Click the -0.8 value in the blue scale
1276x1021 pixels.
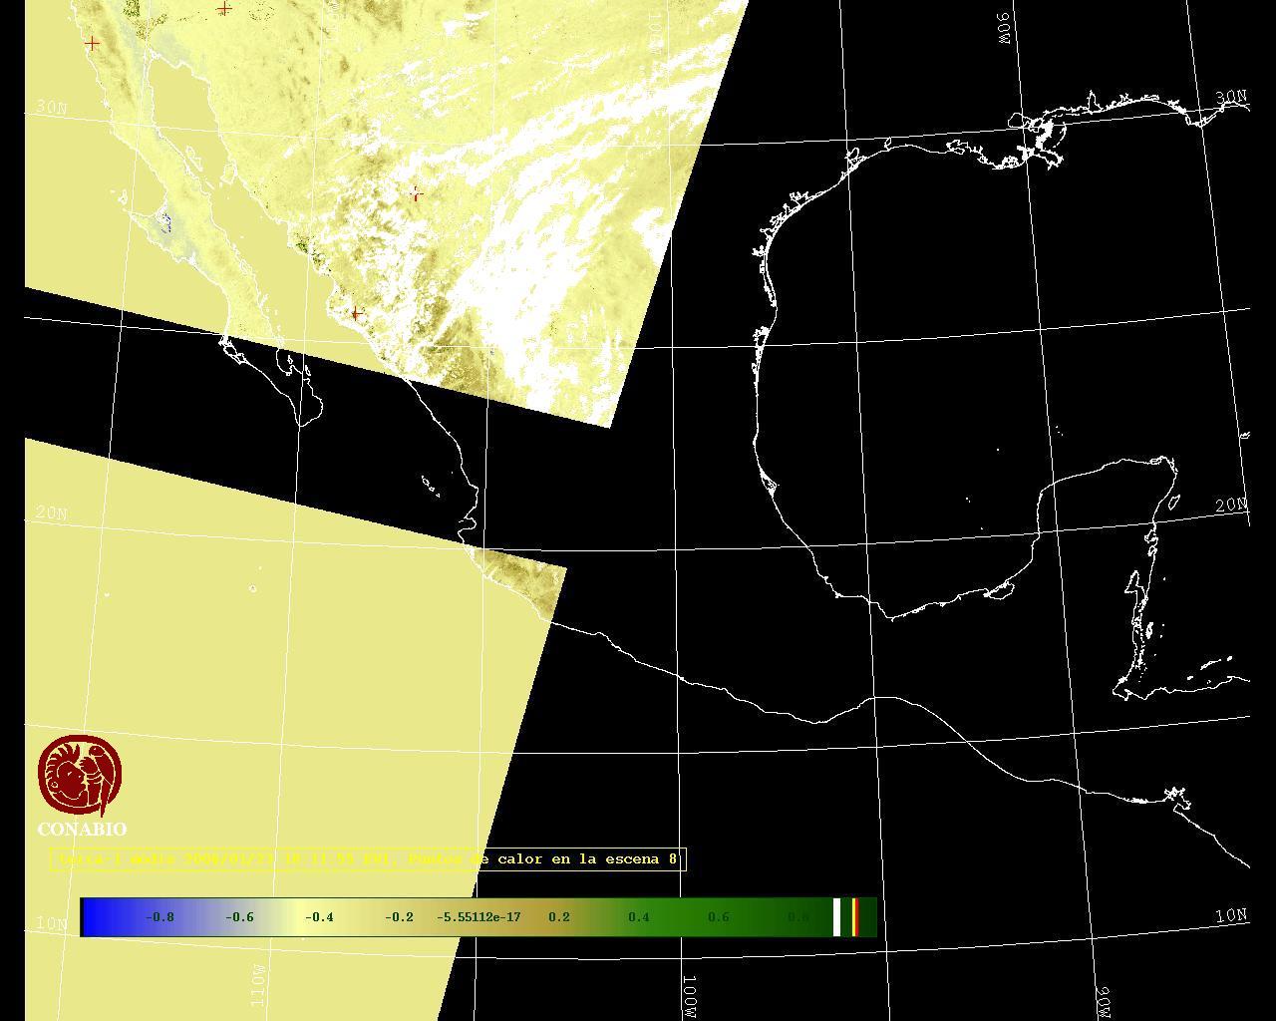(x=159, y=917)
